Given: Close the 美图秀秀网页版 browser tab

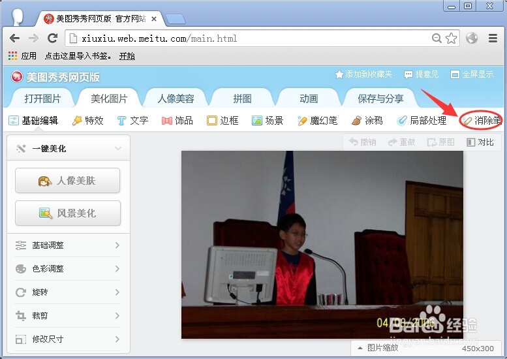Looking at the screenshot, I should (154, 19).
